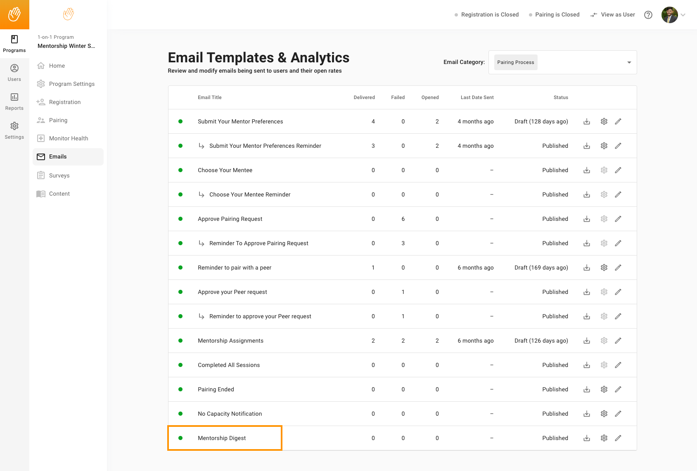Open the Reports section in left rail
Viewport: 697px width, 471px height.
14,102
